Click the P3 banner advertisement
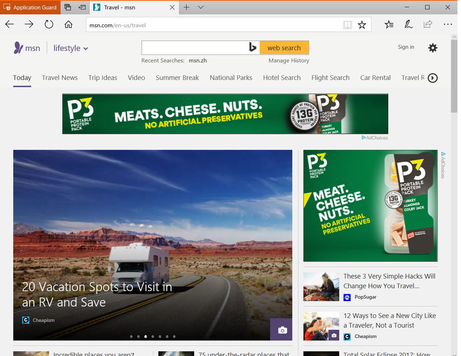 tap(225, 114)
